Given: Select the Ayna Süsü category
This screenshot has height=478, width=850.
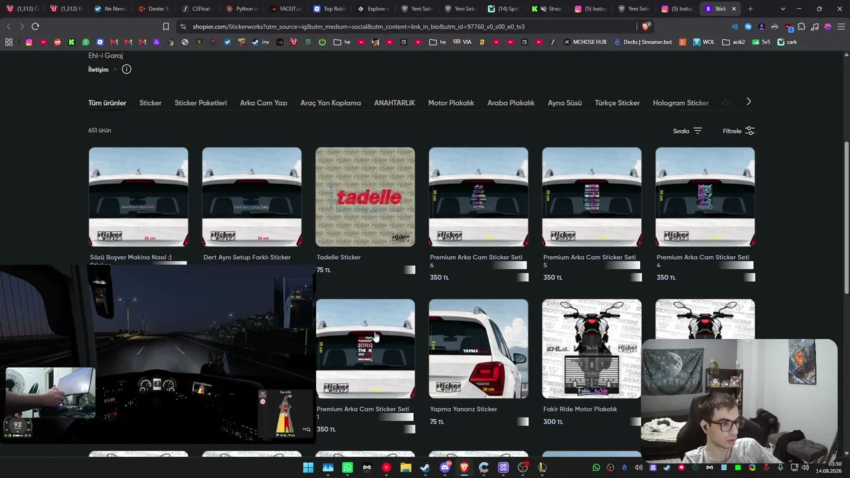Looking at the screenshot, I should point(564,103).
